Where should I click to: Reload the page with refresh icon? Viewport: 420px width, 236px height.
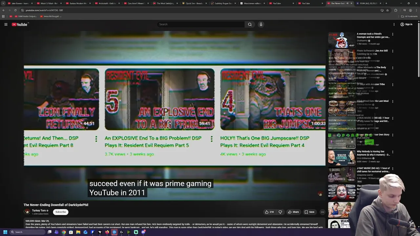pos(15,10)
